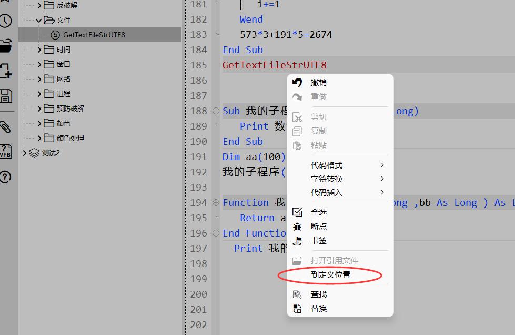Click the question mark help icon

pyautogui.click(x=5, y=177)
